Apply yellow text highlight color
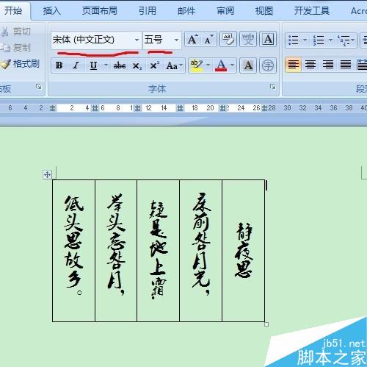This screenshot has height=367, width=367. click(x=197, y=65)
